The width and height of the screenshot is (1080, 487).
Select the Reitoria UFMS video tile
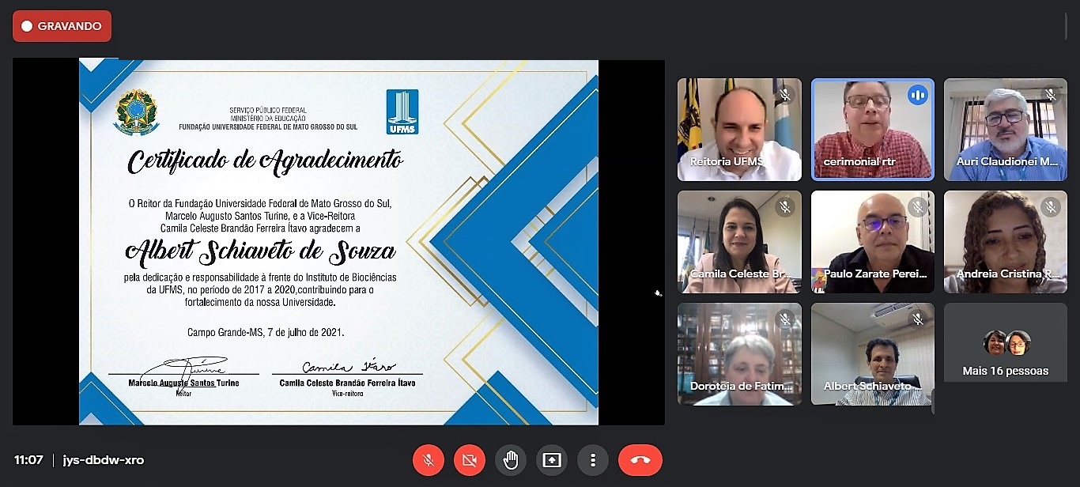pyautogui.click(x=739, y=130)
